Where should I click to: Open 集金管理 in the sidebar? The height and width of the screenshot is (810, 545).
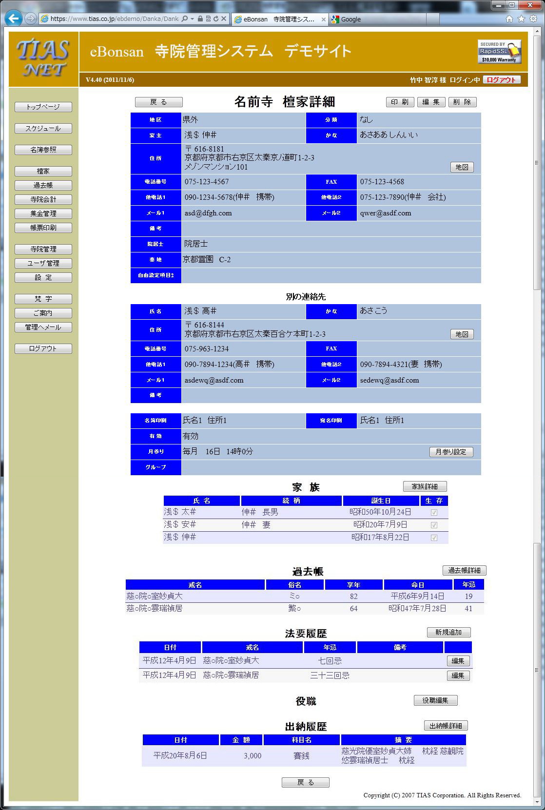(x=43, y=213)
